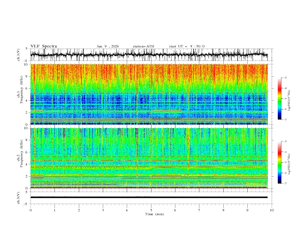Click time axis tick label '5'

coord(151,210)
